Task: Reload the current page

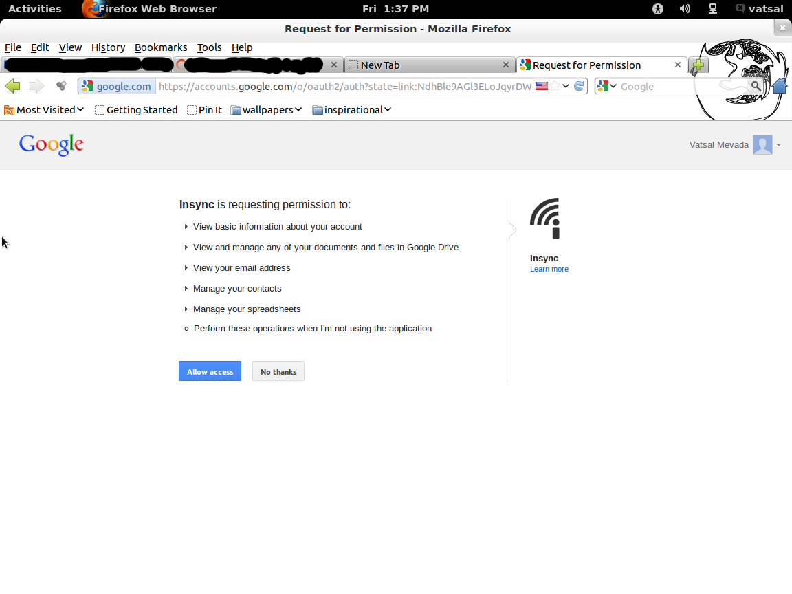Action: 578,86
